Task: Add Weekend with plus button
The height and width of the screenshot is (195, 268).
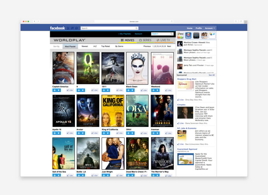Action: tap(153, 90)
